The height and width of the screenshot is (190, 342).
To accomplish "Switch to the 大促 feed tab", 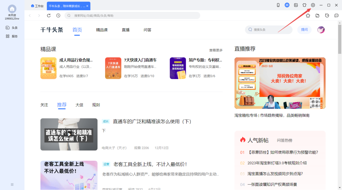I will click(x=80, y=105).
